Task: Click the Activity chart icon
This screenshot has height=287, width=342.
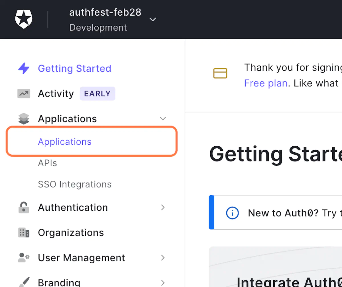Action: (24, 94)
